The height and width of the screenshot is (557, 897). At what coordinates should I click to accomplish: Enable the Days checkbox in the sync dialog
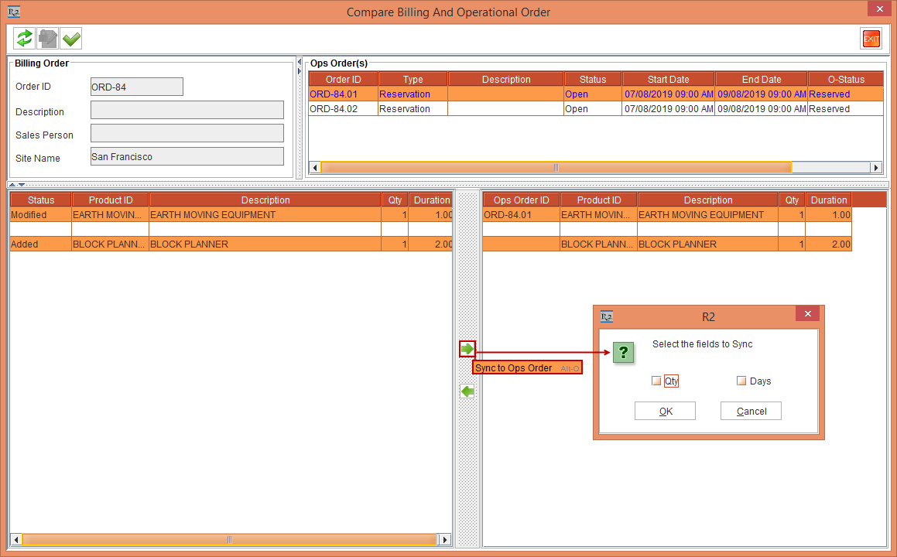[x=741, y=381]
